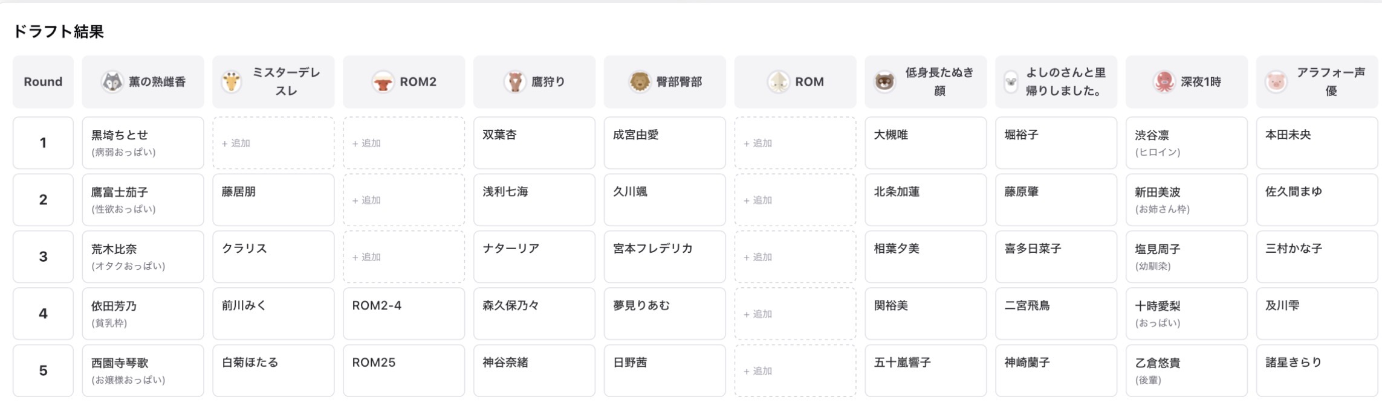This screenshot has width=1382, height=403.
Task: Click the tanuki avatar for 低身長たぬき顔
Action: (x=884, y=82)
